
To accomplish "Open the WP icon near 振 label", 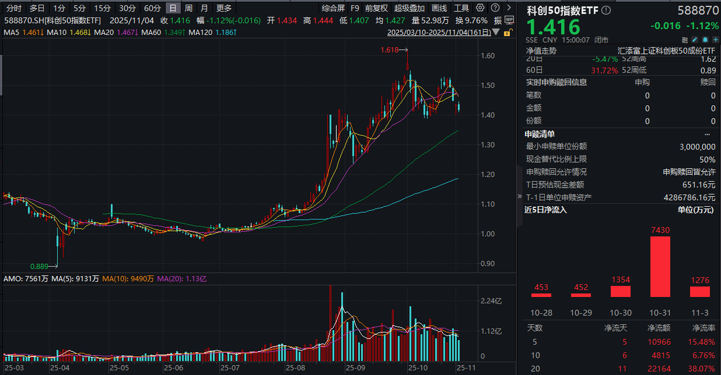I will 510,20.
